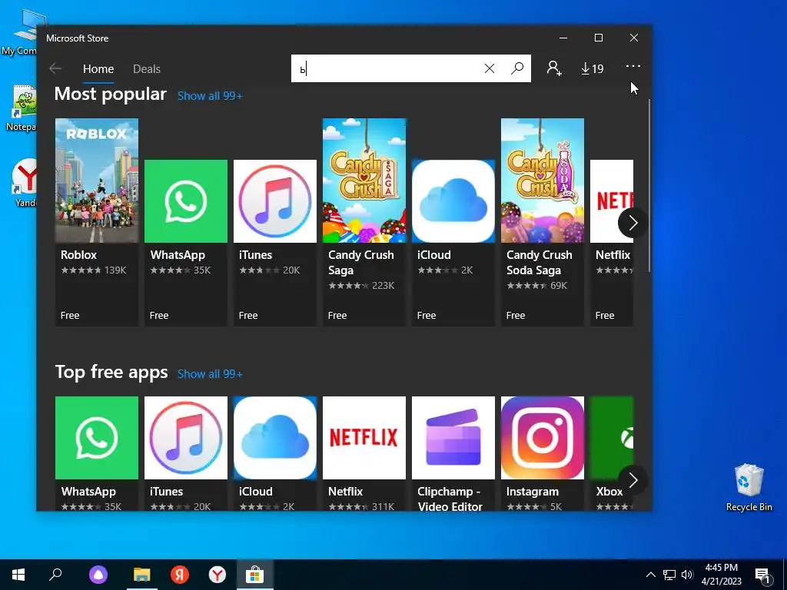Viewport: 787px width, 590px height.
Task: Open WhatsApp icon in Most popular
Action: (x=186, y=201)
